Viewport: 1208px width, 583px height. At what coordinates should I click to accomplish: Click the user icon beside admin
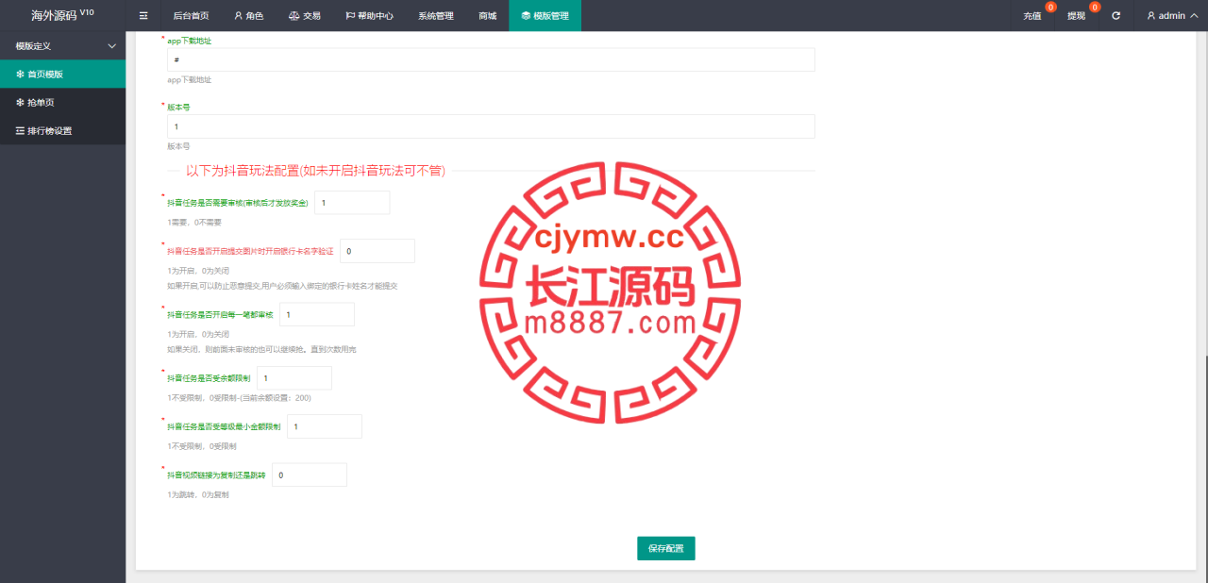[1151, 16]
